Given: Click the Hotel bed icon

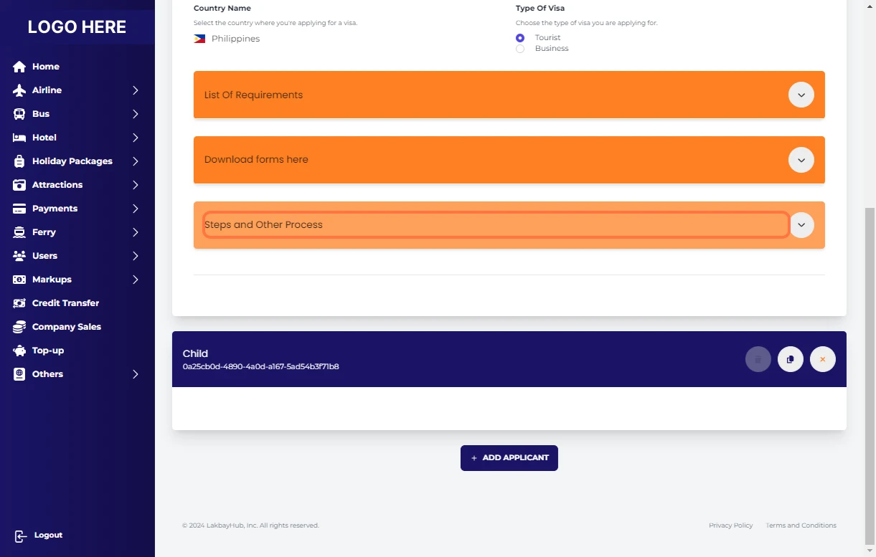Looking at the screenshot, I should point(19,138).
